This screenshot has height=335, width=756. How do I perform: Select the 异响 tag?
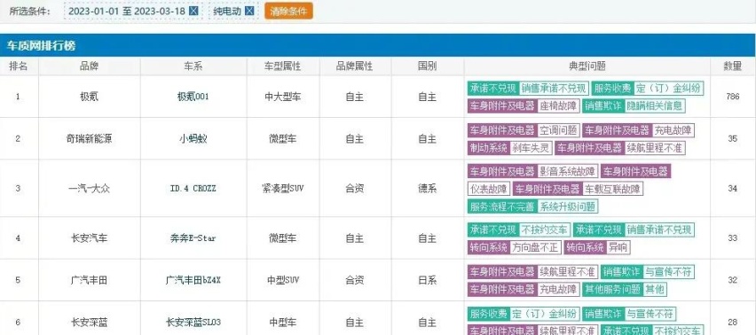point(618,248)
